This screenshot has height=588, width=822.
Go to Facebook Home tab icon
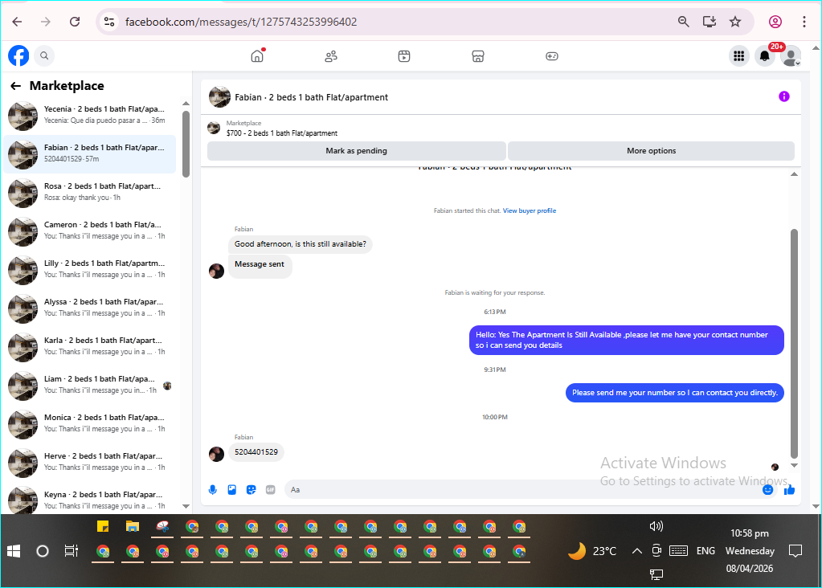(257, 55)
